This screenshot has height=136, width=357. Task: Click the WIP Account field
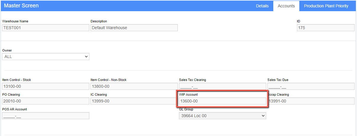coord(222,101)
